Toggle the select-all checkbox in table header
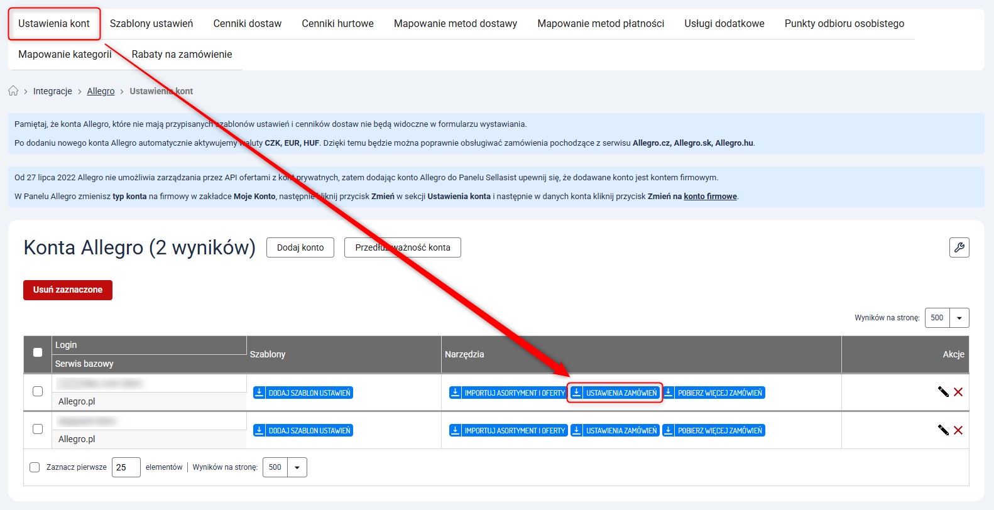 point(38,352)
